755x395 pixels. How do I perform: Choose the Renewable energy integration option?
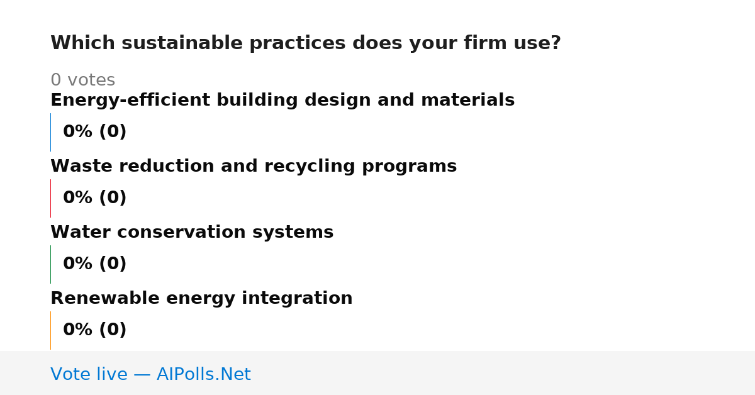coord(201,299)
